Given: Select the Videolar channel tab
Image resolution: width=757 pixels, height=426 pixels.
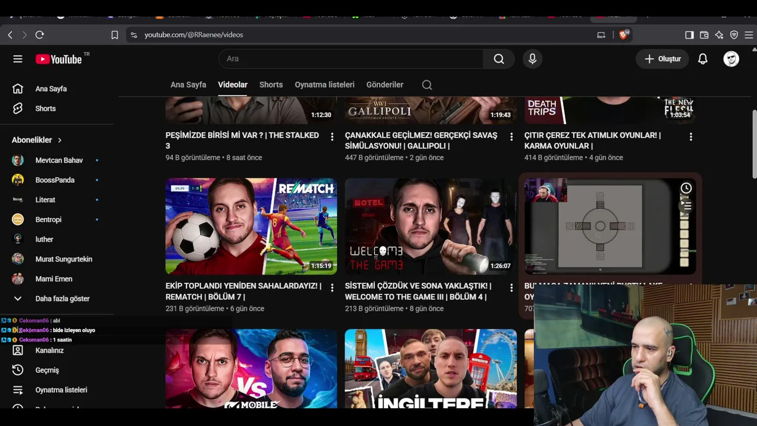Looking at the screenshot, I should click(232, 85).
